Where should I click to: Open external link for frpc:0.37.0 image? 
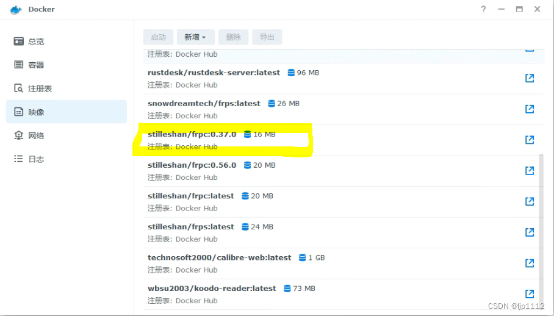[x=529, y=140]
